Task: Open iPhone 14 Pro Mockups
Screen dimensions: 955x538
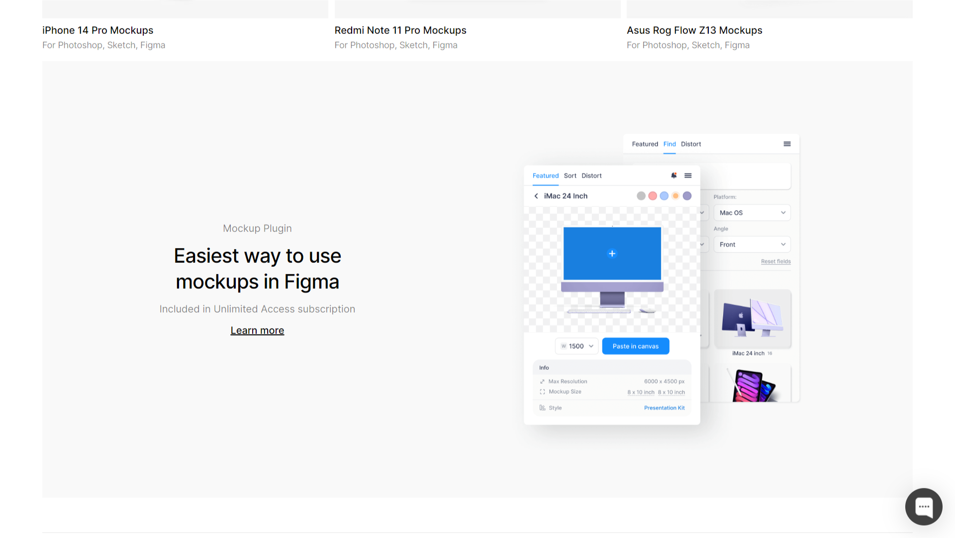Action: click(x=98, y=30)
